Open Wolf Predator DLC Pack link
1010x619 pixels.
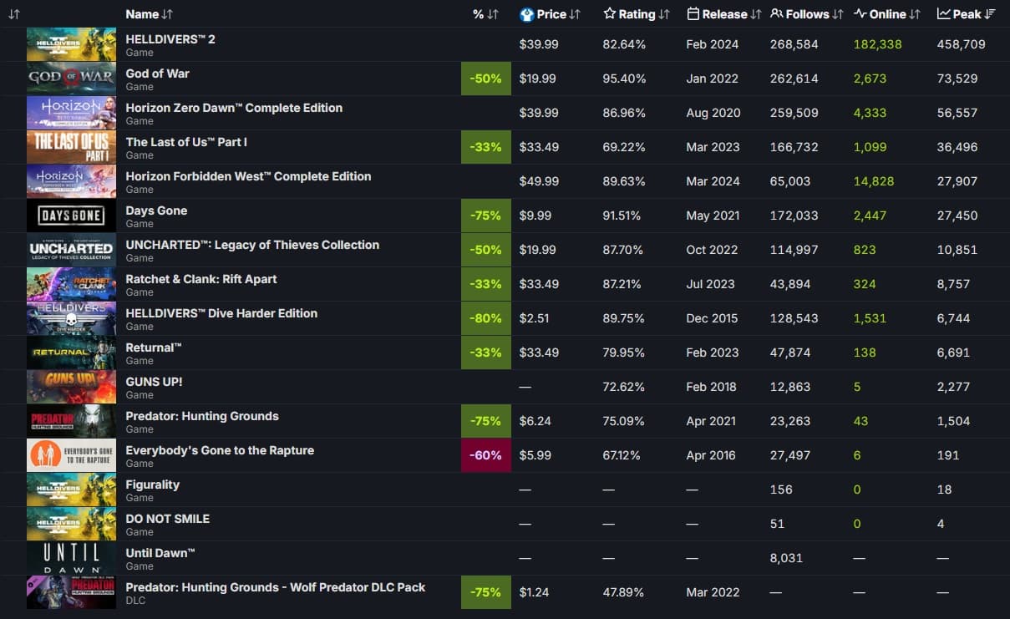(x=275, y=587)
